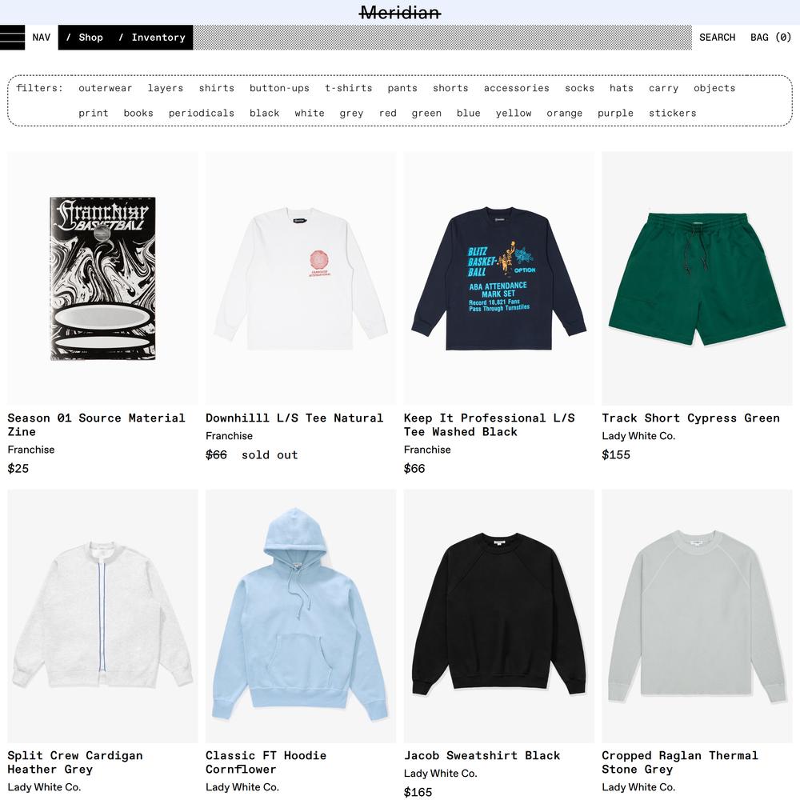Open the Franchise Basketball zine thumbnail
The image size is (800, 800).
pos(102,278)
